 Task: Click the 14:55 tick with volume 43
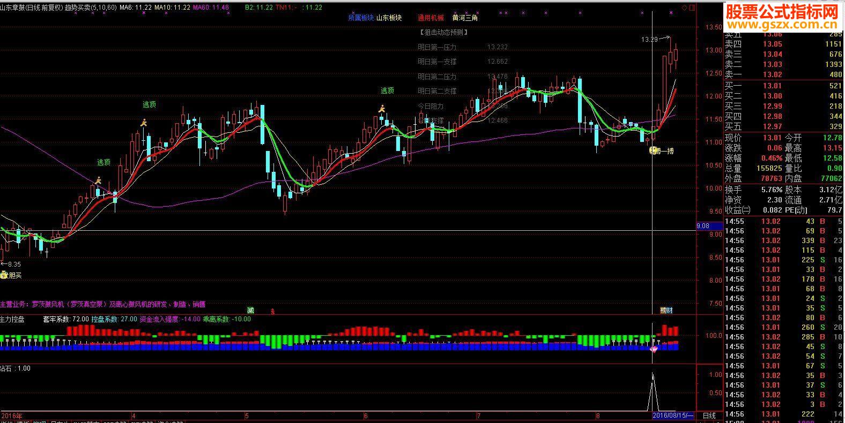point(784,221)
